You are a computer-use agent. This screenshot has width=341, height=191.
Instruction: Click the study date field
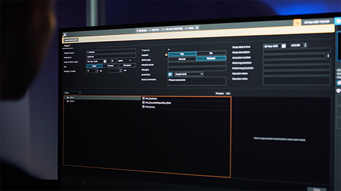(274, 46)
